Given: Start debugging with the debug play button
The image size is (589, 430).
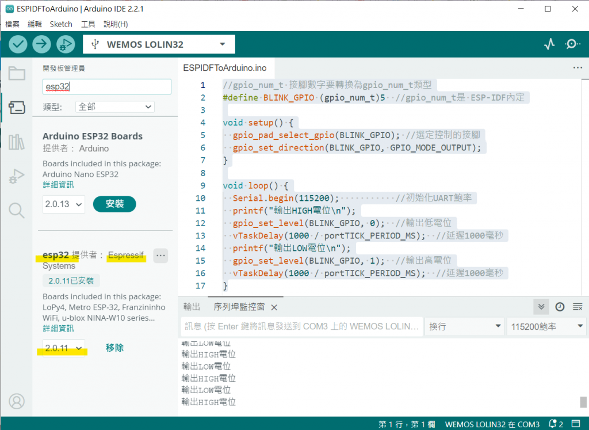Looking at the screenshot, I should pyautogui.click(x=66, y=44).
